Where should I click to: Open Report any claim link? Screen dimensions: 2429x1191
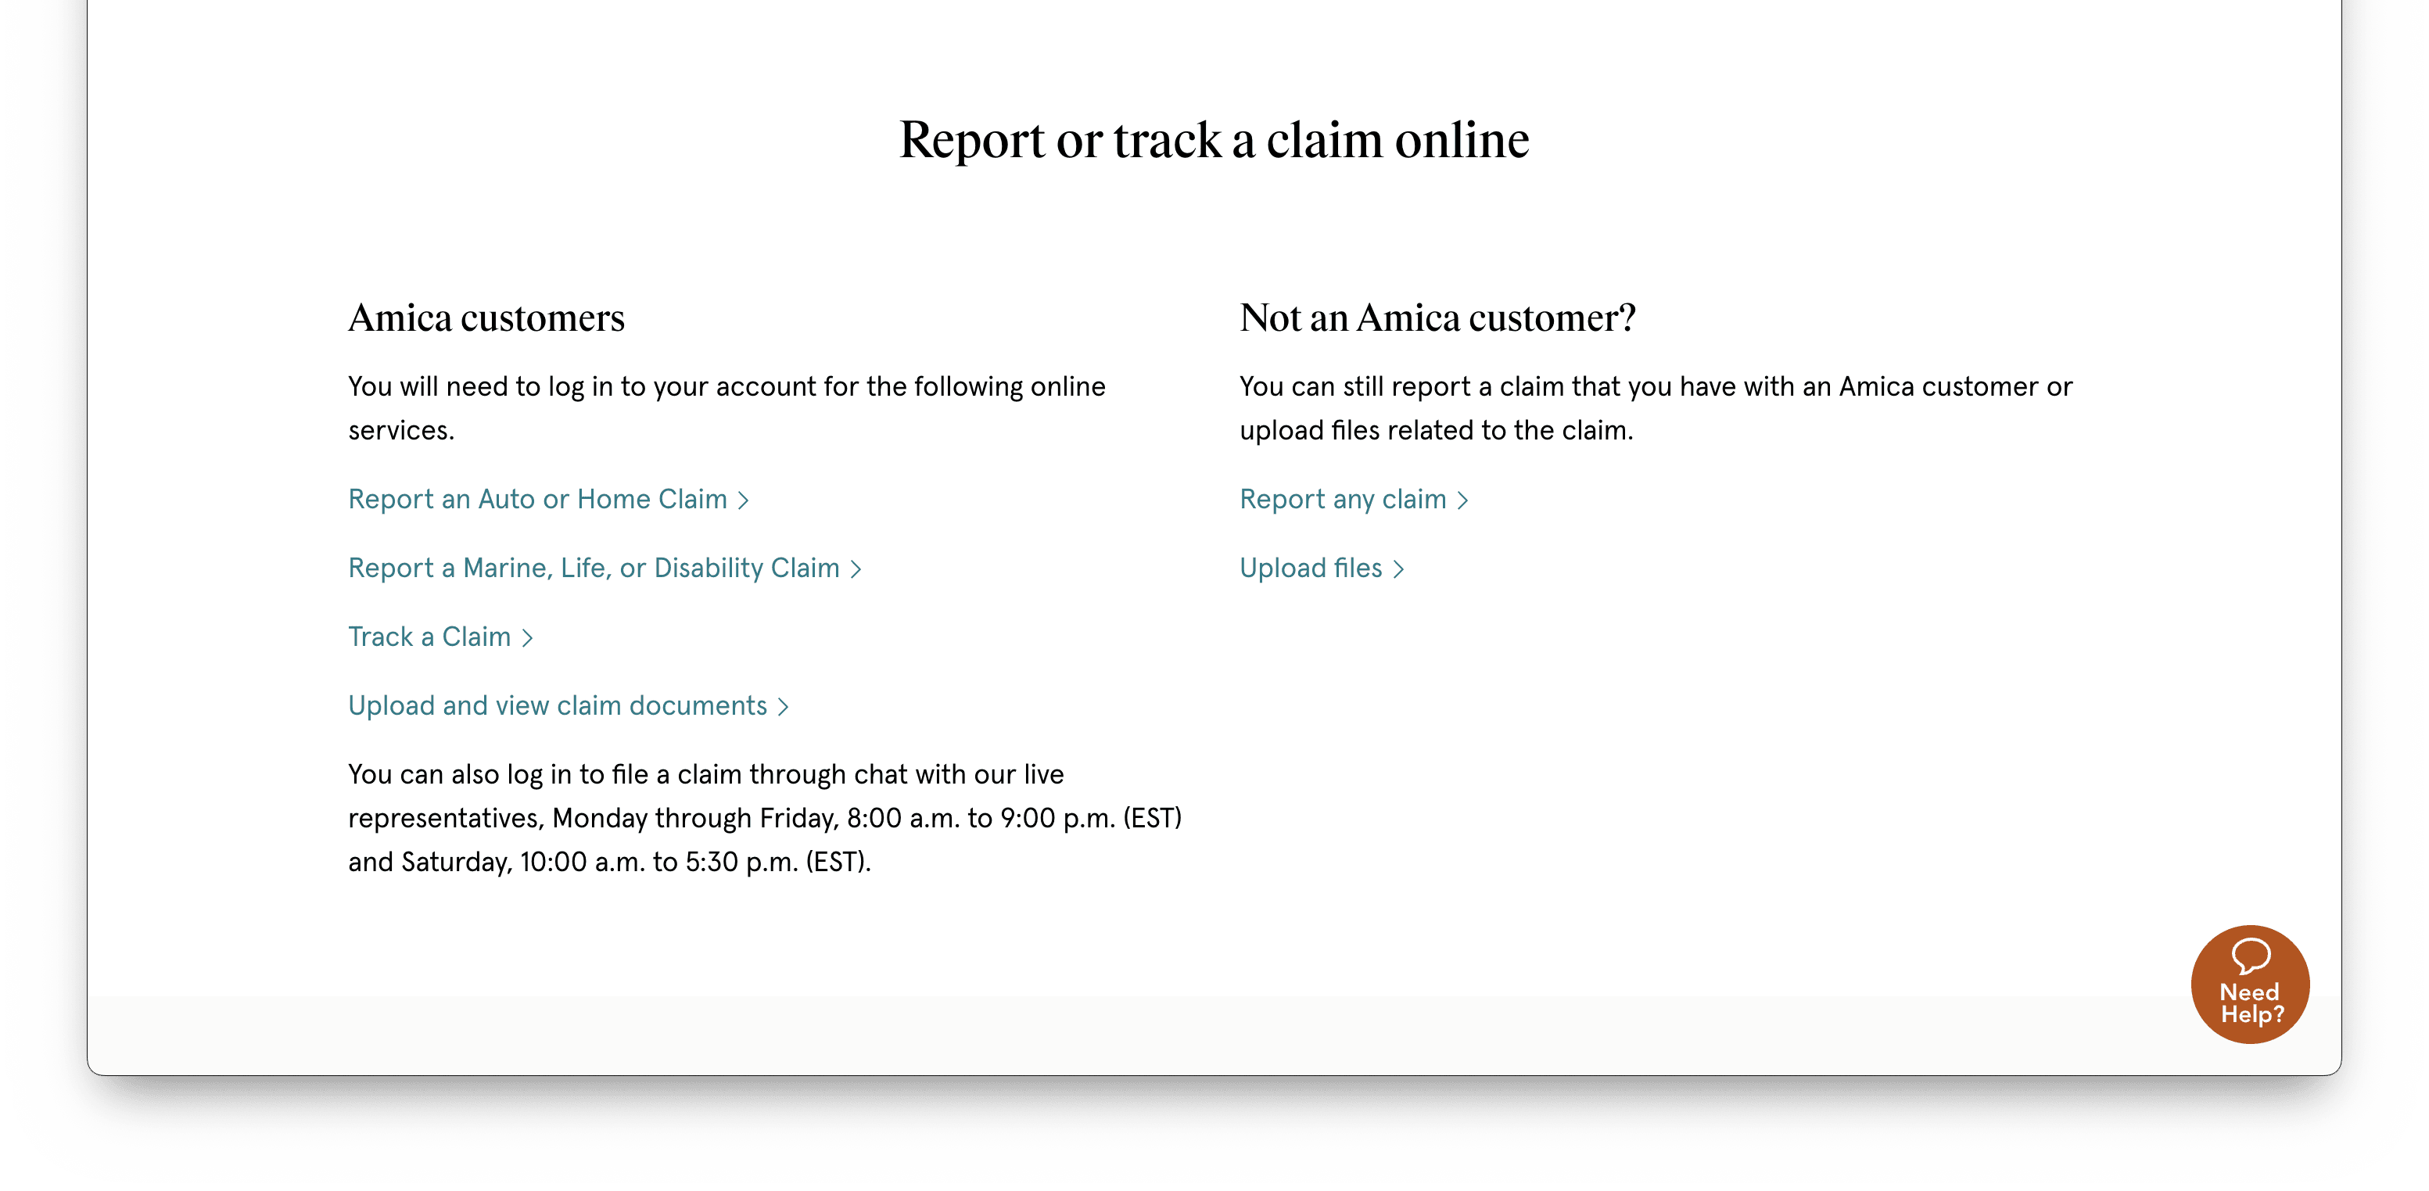pos(1354,499)
